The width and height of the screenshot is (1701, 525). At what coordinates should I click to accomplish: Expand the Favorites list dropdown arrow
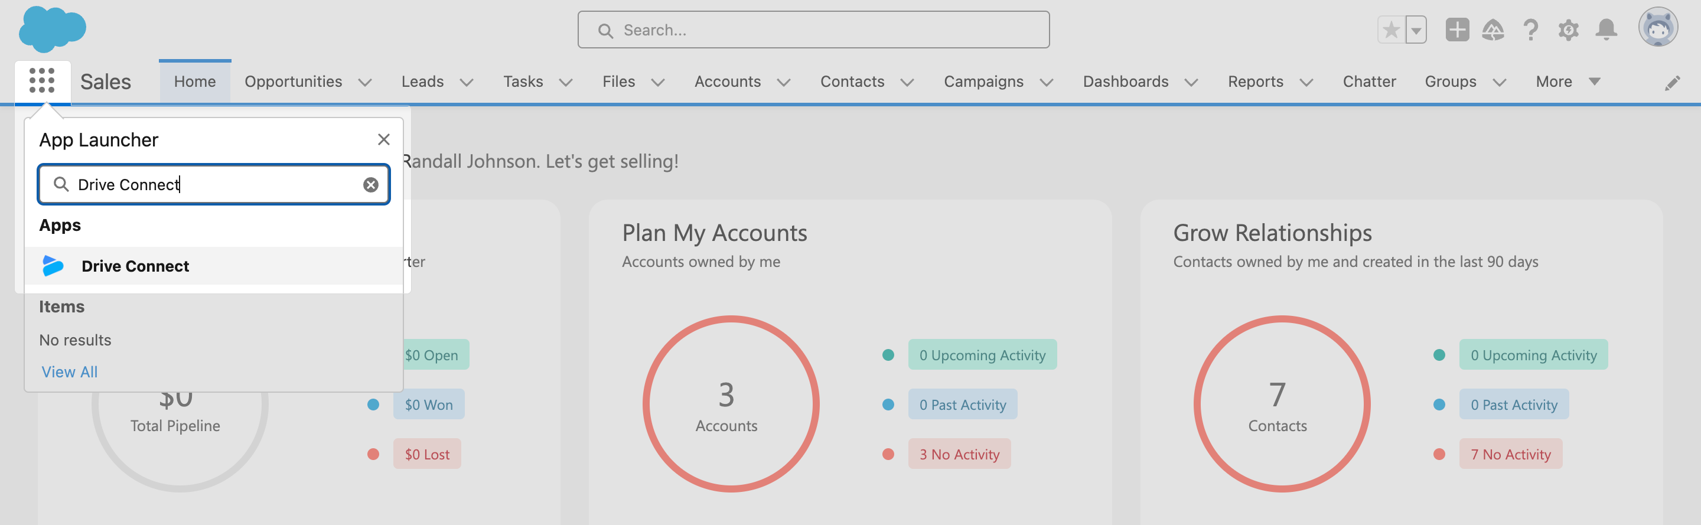(1416, 30)
